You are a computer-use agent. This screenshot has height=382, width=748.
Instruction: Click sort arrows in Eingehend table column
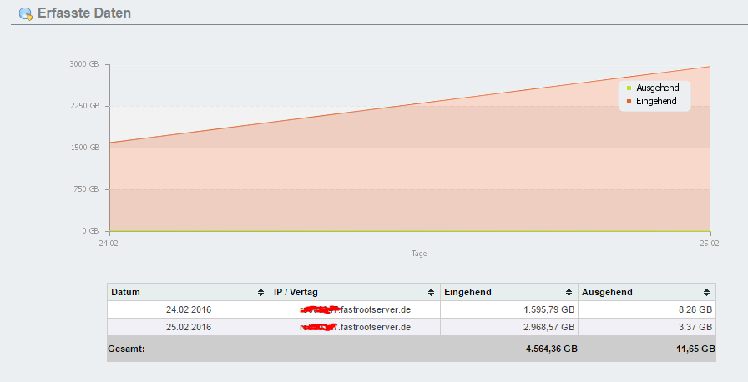569,292
